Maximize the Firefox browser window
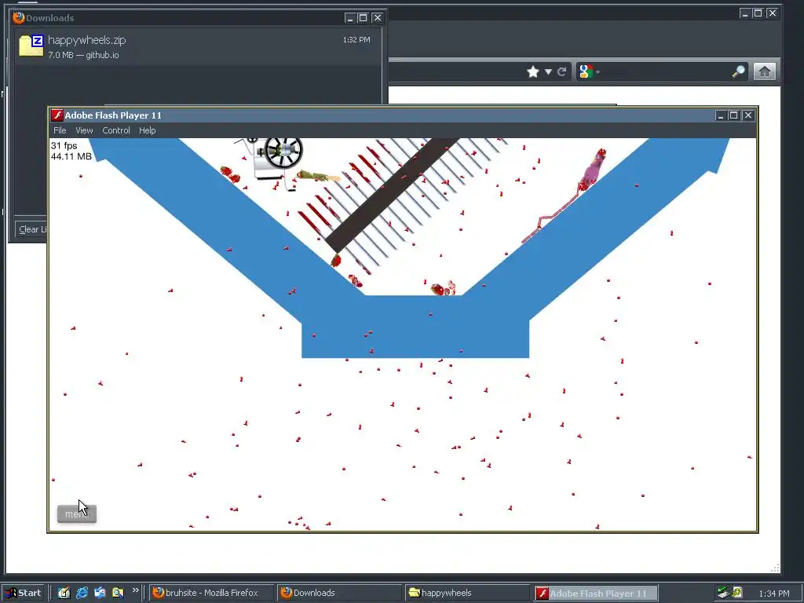 pyautogui.click(x=758, y=13)
